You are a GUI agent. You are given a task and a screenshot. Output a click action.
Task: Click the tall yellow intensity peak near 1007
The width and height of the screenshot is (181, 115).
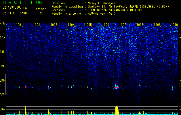(x=117, y=110)
